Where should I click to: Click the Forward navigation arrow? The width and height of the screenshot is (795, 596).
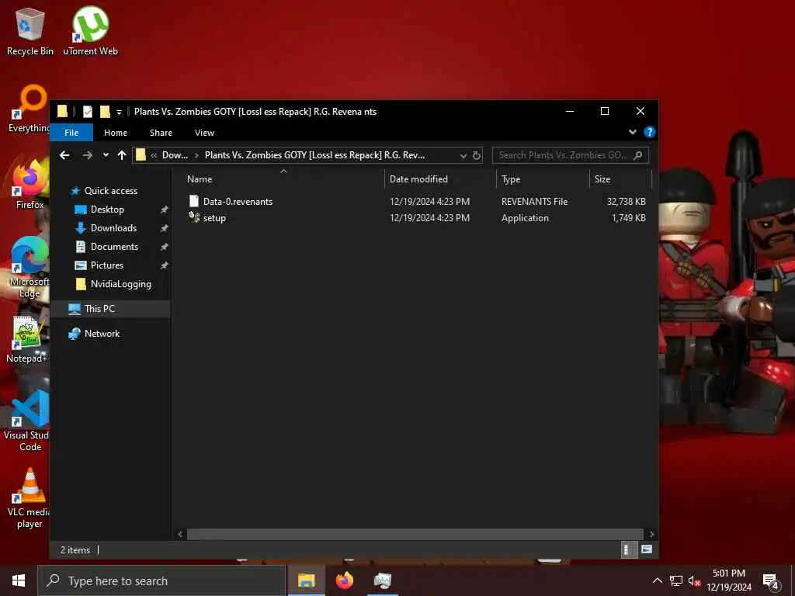point(87,155)
